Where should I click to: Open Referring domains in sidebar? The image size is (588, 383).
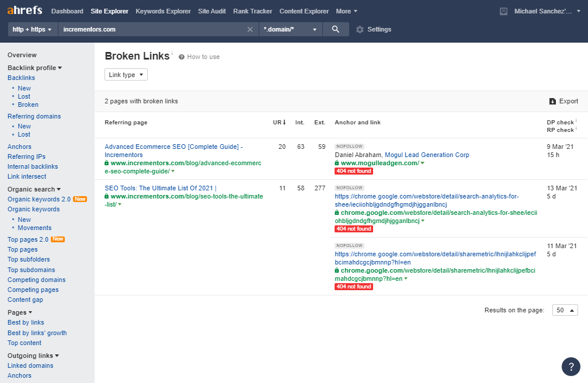pos(34,116)
